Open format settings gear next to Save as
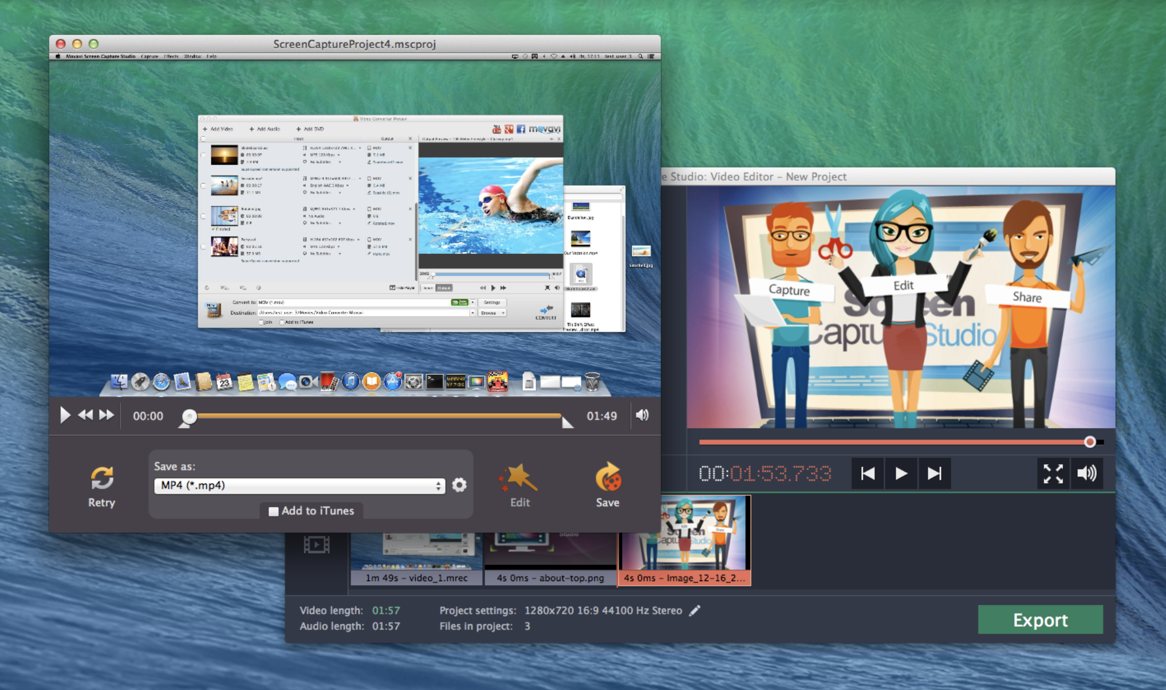 (459, 485)
